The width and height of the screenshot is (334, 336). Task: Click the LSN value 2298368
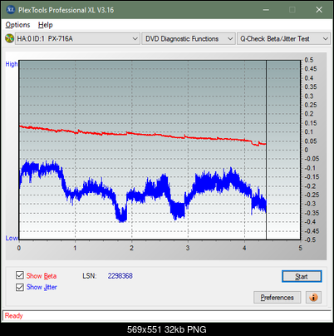[120, 276]
